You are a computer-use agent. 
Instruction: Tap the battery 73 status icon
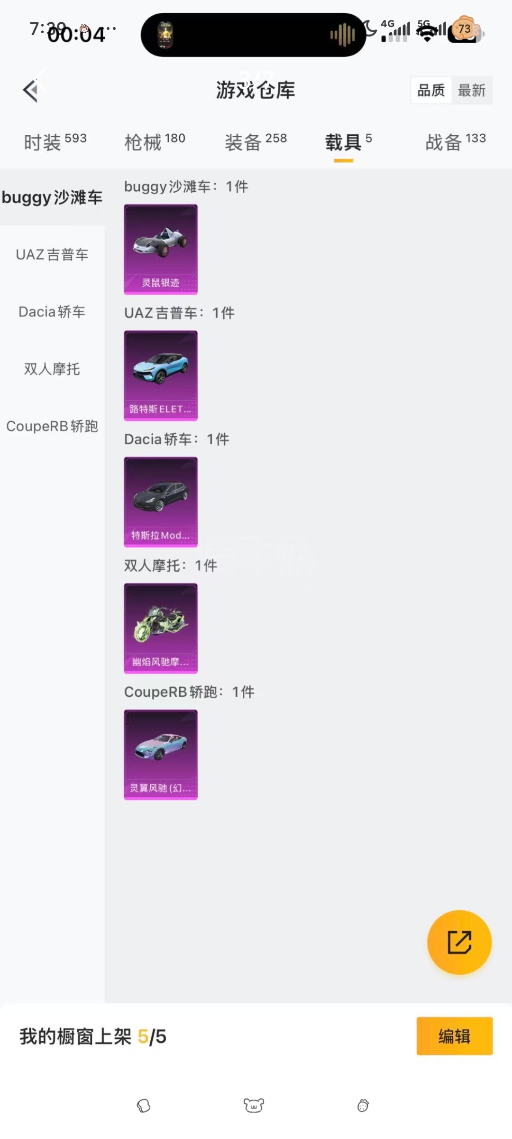pyautogui.click(x=465, y=31)
